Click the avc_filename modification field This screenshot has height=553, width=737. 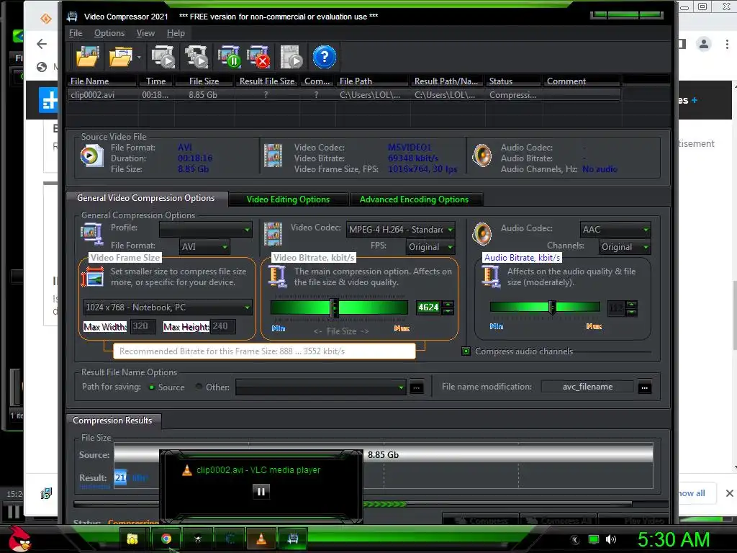(x=587, y=387)
